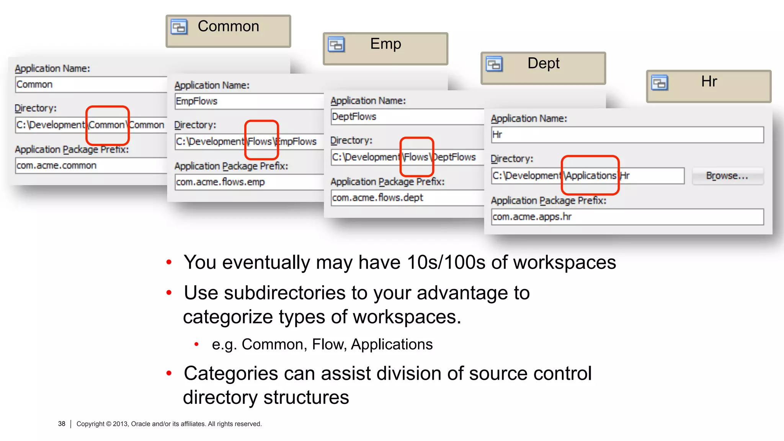The image size is (784, 441).
Task: Click 'Directory:' label in Common dialog
Action: pyautogui.click(x=36, y=108)
